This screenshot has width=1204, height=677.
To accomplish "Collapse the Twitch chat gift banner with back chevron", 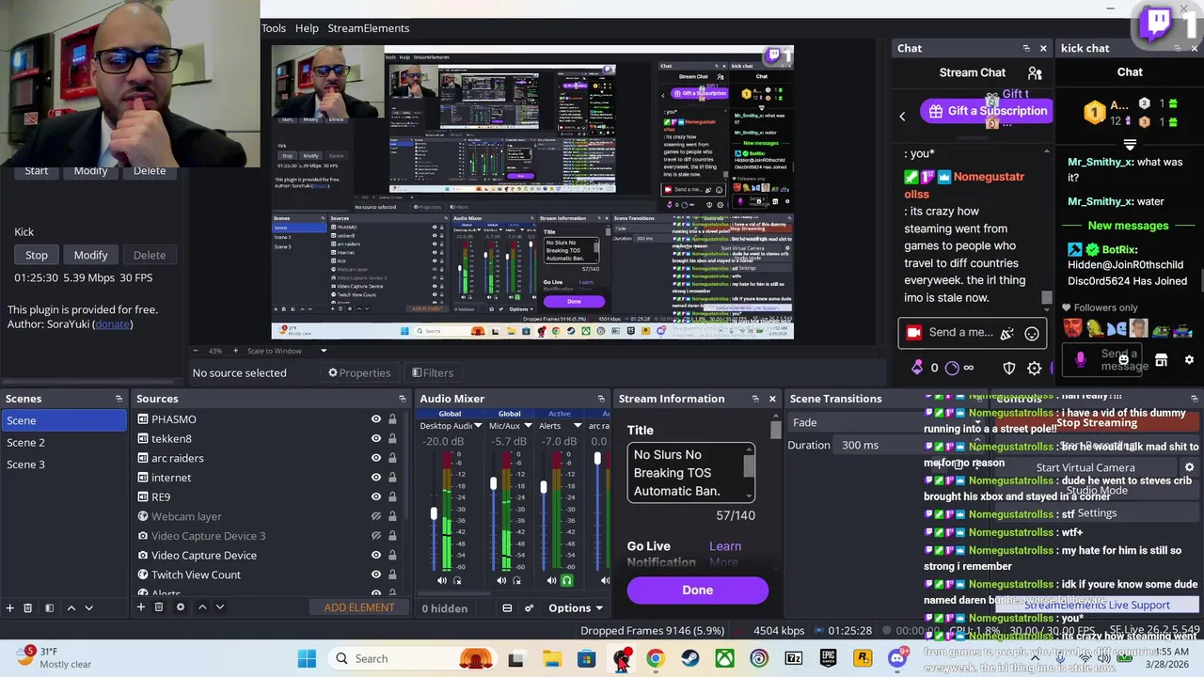I will 902,116.
